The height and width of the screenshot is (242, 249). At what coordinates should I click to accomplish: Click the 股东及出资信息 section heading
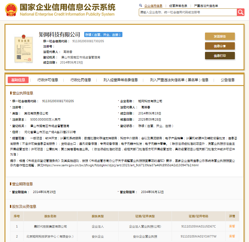coord(24,207)
